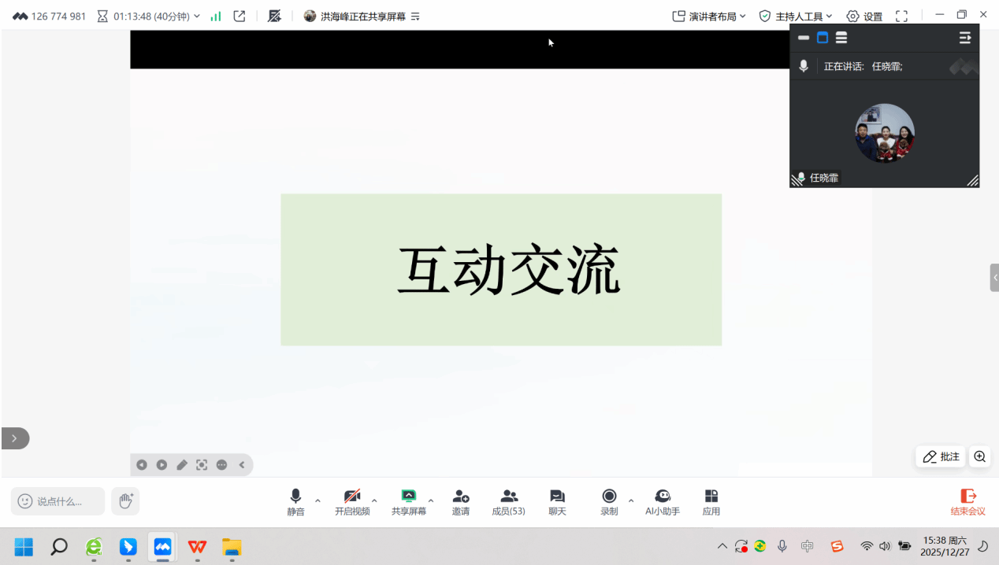
Task: Click the pen icon in slide controls
Action: tap(182, 465)
